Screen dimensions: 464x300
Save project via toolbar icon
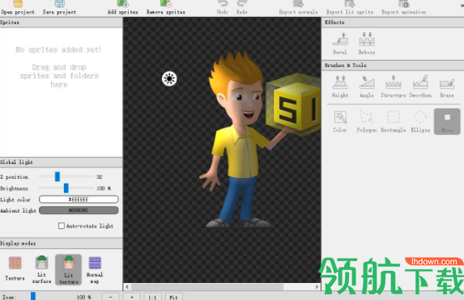(x=59, y=8)
